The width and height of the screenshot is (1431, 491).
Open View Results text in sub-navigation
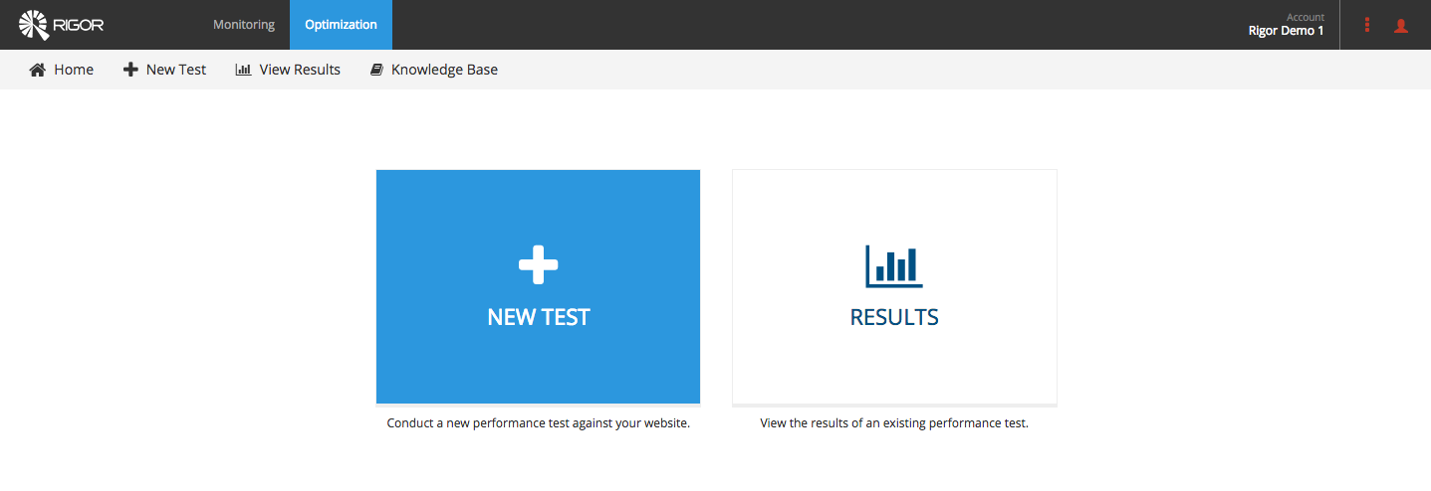pyautogui.click(x=300, y=70)
